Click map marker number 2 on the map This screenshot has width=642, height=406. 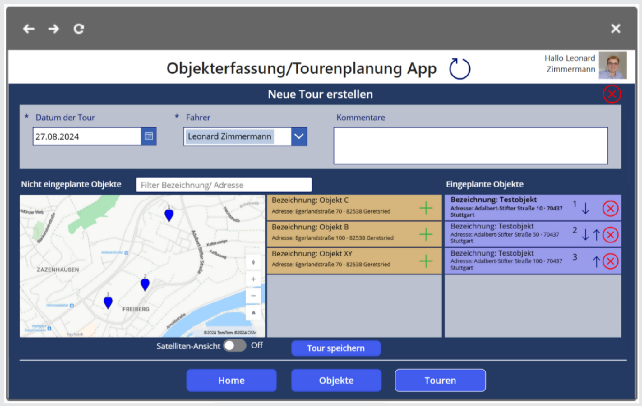144,284
